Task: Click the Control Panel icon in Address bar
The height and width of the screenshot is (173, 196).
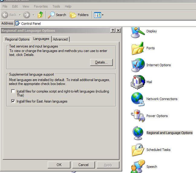Action: point(18,23)
